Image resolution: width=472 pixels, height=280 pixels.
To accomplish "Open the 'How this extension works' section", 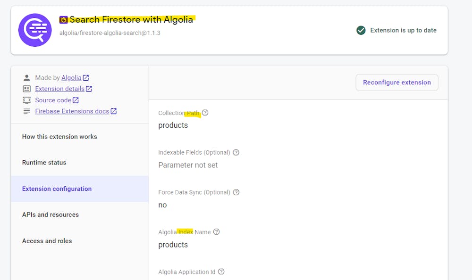I will [x=59, y=136].
